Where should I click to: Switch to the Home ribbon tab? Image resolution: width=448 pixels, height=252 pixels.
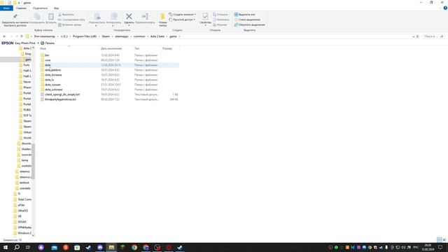pos(21,8)
